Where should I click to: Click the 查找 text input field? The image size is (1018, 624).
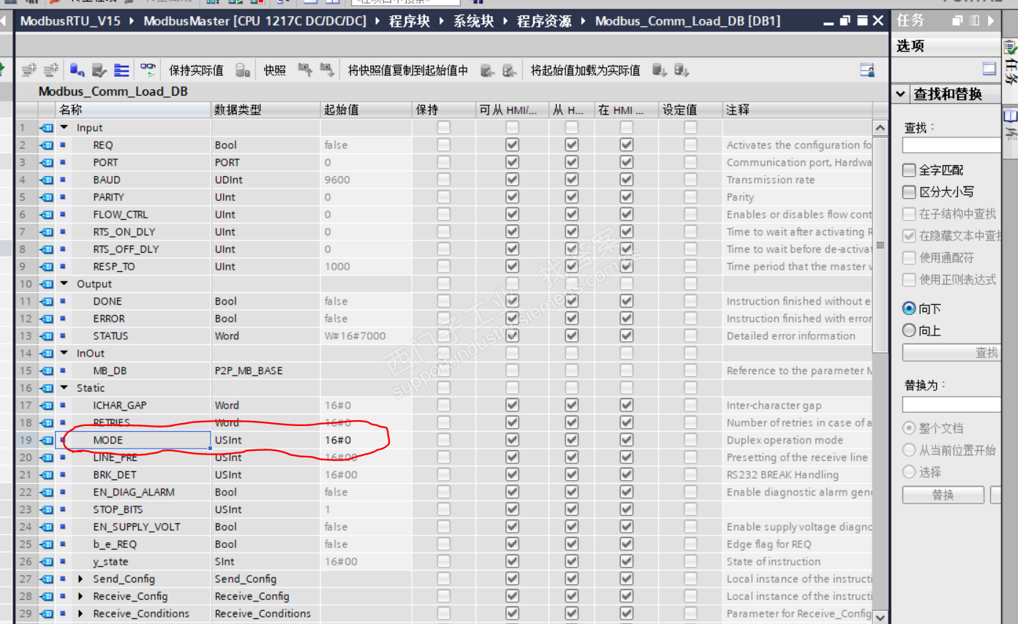(x=951, y=145)
